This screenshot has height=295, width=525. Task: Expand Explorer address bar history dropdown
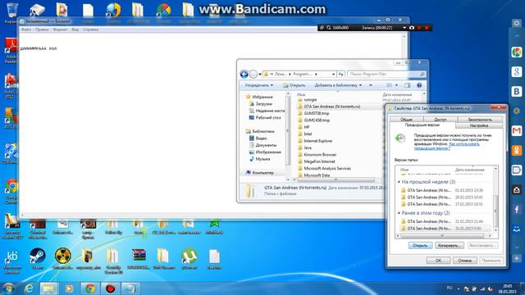(333, 74)
